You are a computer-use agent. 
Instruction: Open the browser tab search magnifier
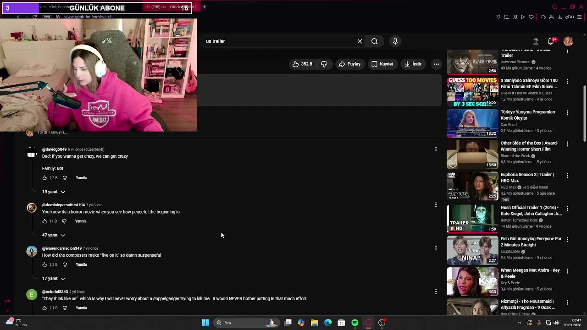click(x=554, y=7)
